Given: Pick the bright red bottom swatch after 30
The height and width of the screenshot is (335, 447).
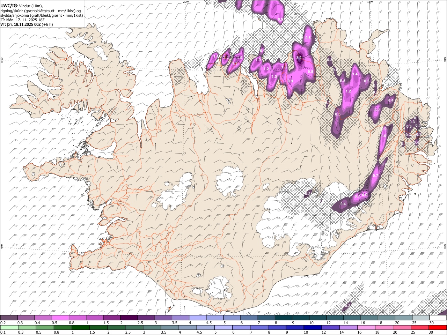Looking at the screenshot, I should point(438,327).
